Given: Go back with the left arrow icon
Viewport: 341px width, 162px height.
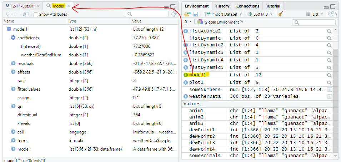Looking at the screenshot, I should coord(9,14).
